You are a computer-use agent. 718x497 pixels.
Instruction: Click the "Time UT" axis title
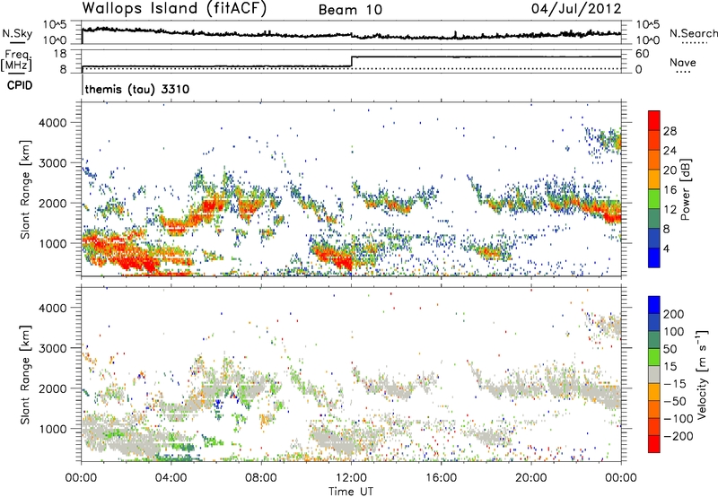tap(351, 492)
